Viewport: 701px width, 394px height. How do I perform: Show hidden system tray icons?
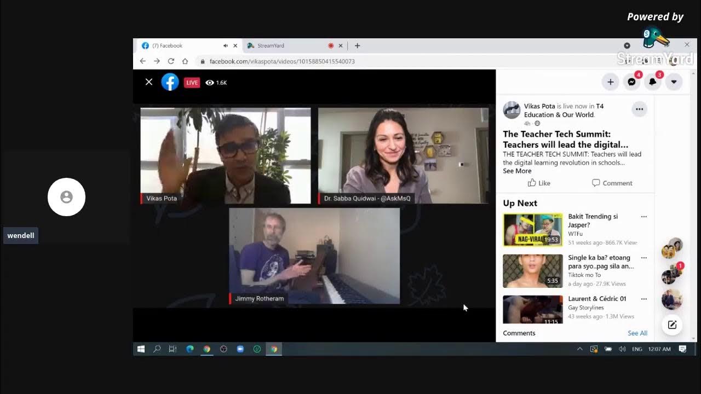[x=579, y=349]
